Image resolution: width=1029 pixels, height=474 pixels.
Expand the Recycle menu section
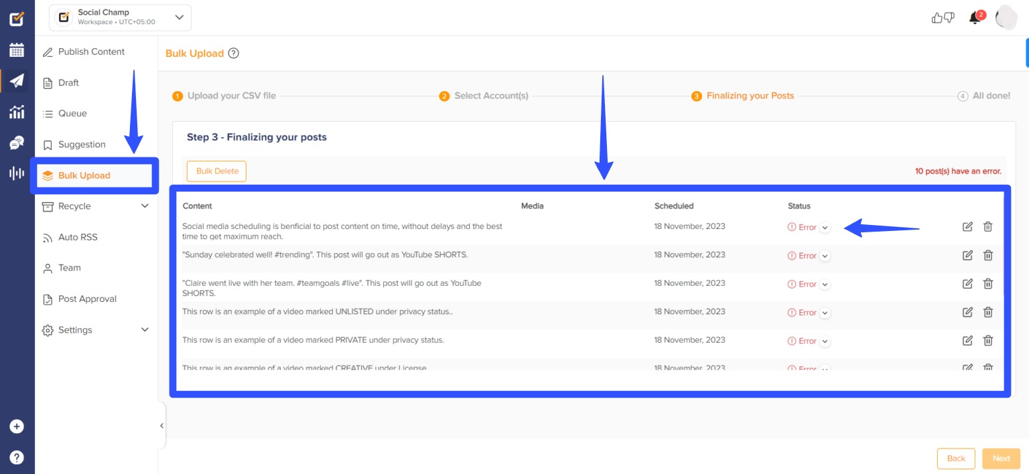click(95, 206)
